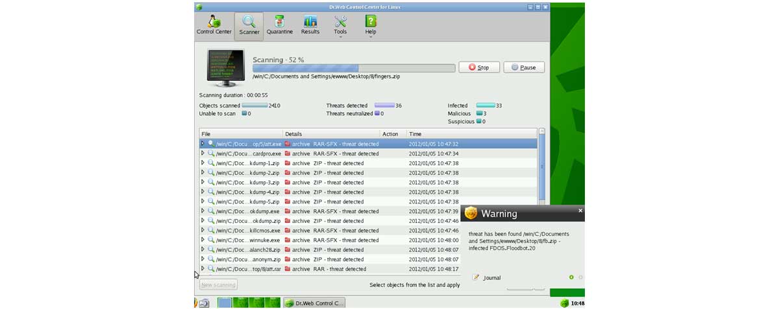The width and height of the screenshot is (779, 309).
Task: Click the magnifier icon beside cardpro.exe
Action: coord(211,154)
